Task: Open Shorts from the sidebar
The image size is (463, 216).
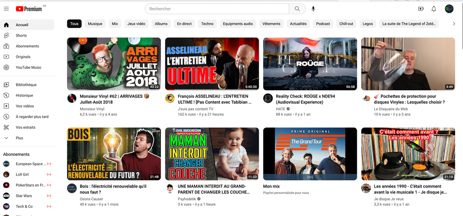Action: (x=21, y=35)
